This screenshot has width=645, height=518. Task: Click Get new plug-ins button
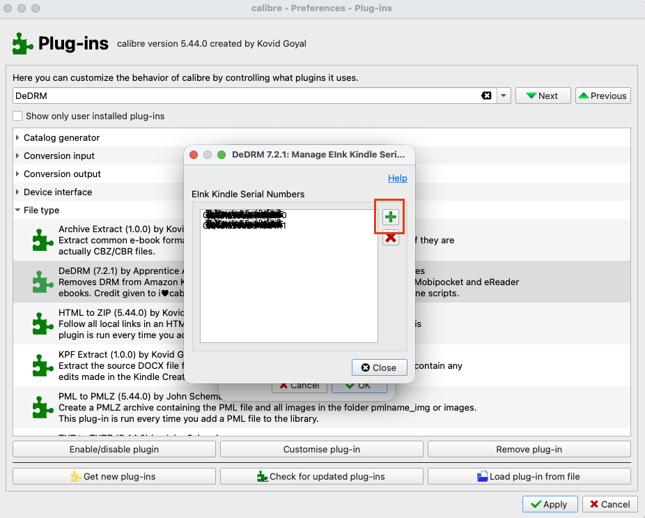114,476
